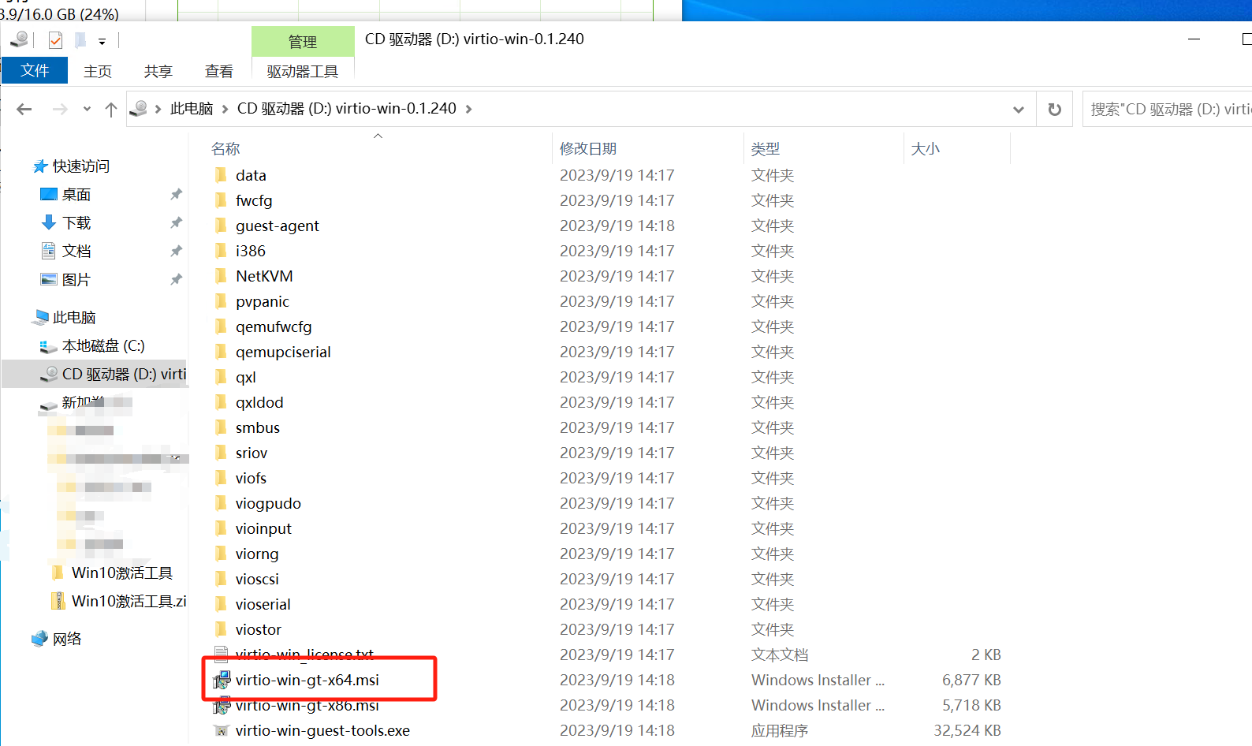The image size is (1252, 746).
Task: Click the i386 folder icon
Action: 221,251
